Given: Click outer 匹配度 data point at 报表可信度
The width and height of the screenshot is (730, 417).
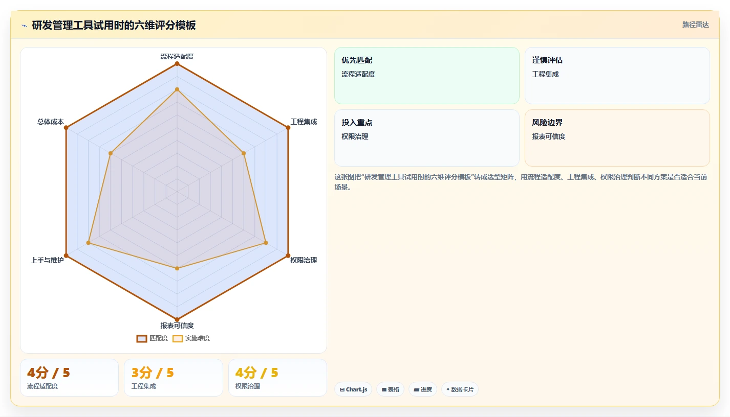Looking at the screenshot, I should click(177, 319).
